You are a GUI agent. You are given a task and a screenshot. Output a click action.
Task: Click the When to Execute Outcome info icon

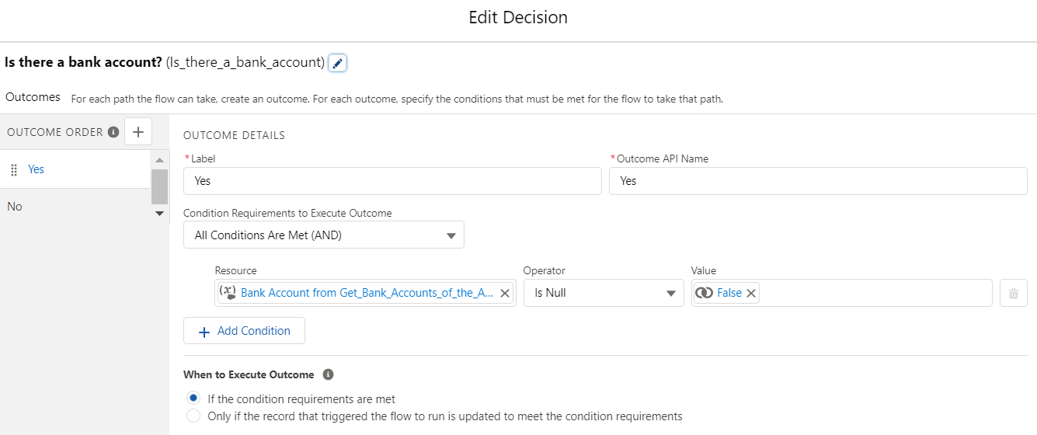point(328,374)
